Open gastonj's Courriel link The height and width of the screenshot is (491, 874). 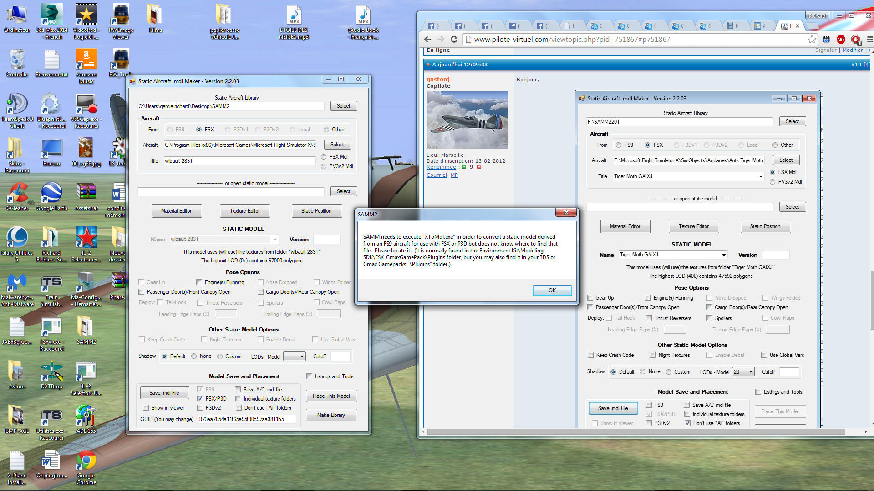436,175
